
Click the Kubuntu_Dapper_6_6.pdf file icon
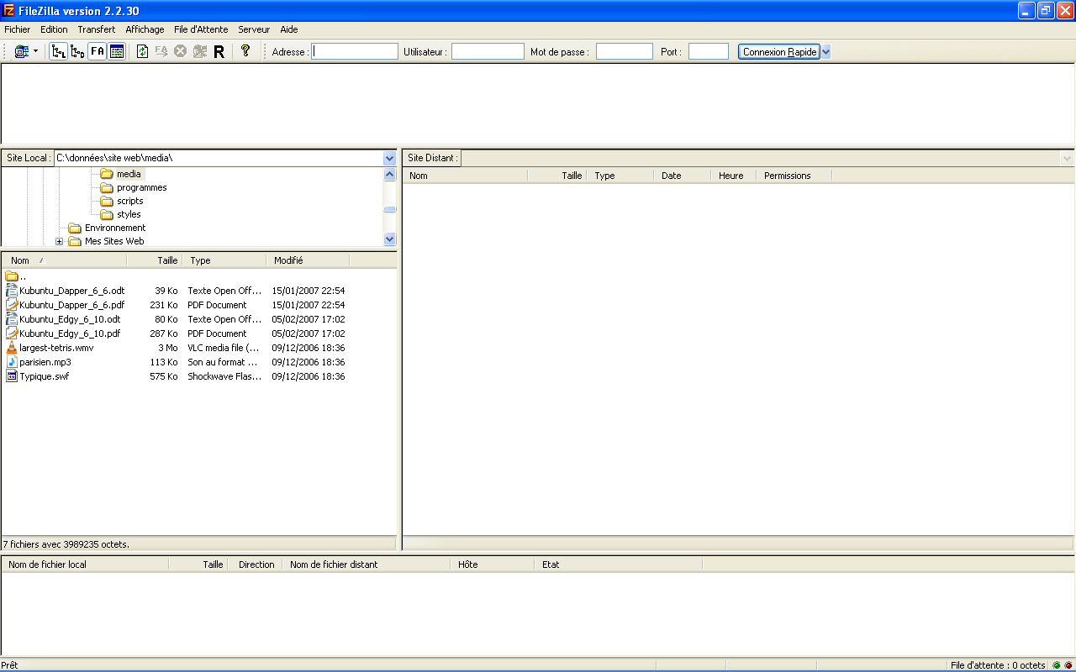(x=12, y=305)
